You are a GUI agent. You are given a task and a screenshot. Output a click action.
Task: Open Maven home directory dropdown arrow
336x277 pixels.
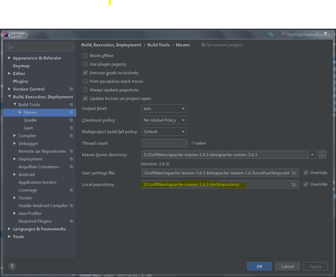[312, 155]
